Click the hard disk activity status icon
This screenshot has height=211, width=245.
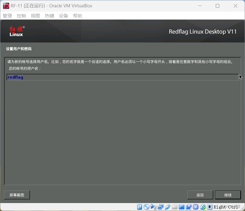[140, 207]
